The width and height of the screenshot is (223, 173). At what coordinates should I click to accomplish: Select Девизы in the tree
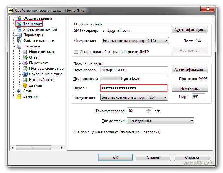[x=35, y=85]
